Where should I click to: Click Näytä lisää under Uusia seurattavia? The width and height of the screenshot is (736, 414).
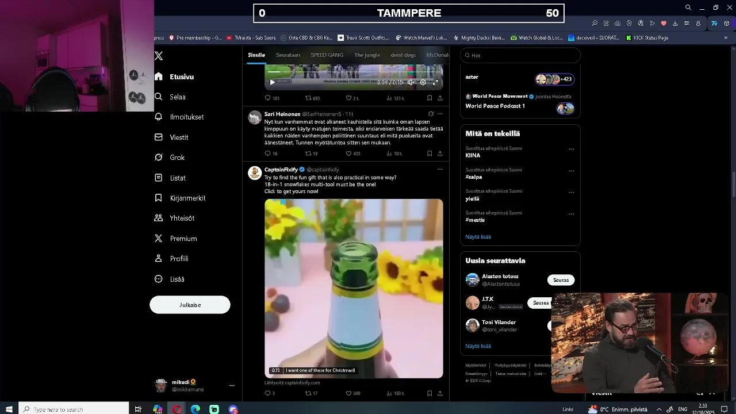[478, 346]
